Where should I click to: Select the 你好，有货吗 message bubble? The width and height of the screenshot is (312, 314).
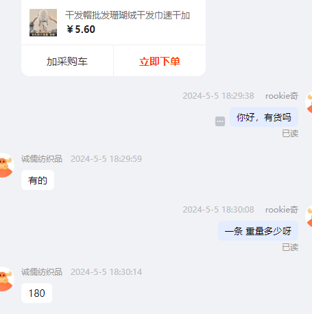tap(264, 117)
